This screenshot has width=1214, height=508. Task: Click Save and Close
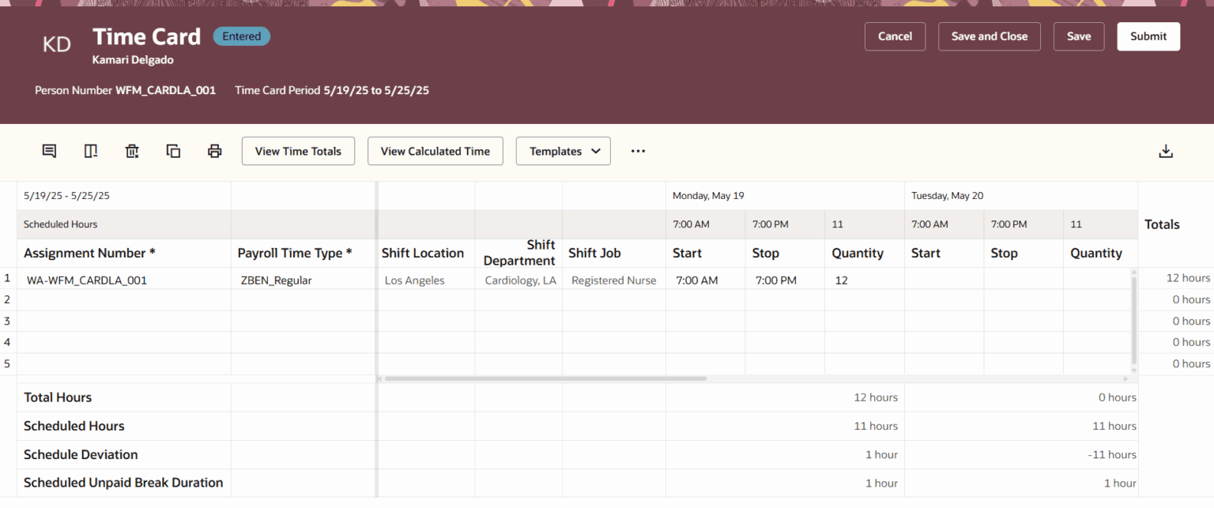(989, 36)
